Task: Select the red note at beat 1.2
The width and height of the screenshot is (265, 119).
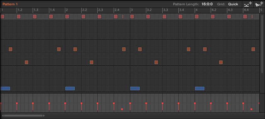Action: 19,17
